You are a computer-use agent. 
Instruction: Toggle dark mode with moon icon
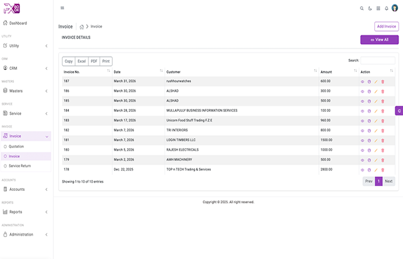pyautogui.click(x=370, y=9)
